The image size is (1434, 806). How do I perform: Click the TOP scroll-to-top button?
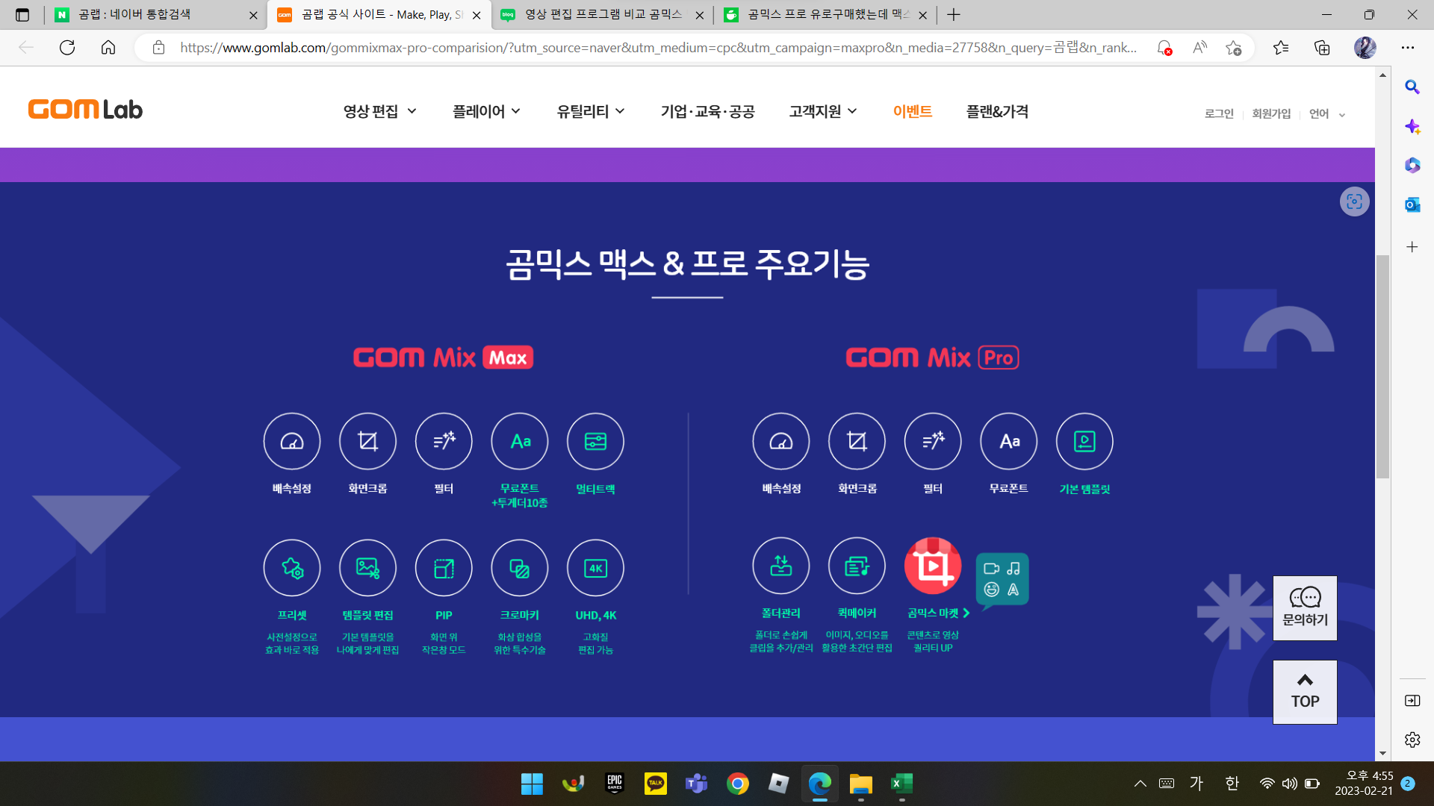pyautogui.click(x=1305, y=692)
